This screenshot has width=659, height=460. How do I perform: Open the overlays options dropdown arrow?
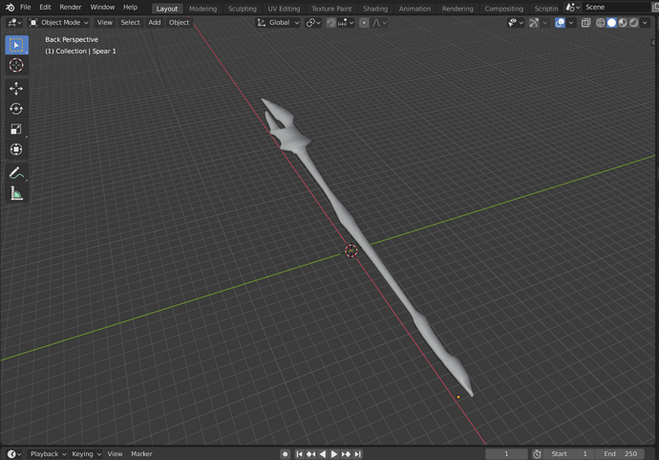(x=571, y=23)
